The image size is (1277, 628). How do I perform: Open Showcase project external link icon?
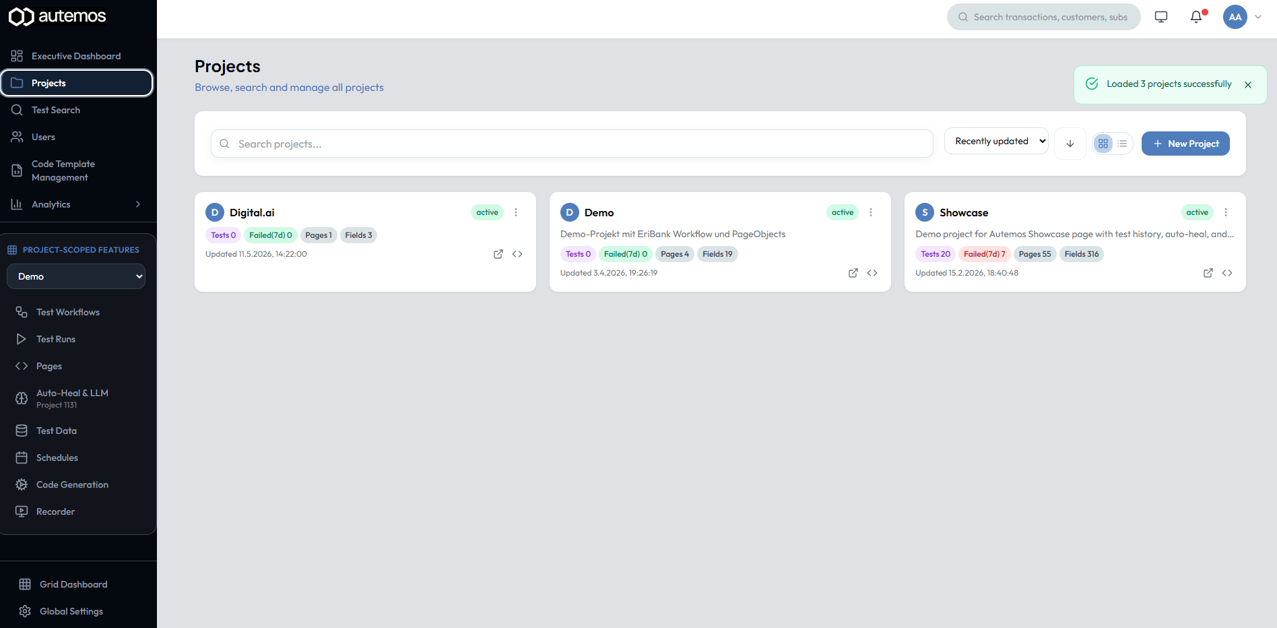click(1208, 273)
